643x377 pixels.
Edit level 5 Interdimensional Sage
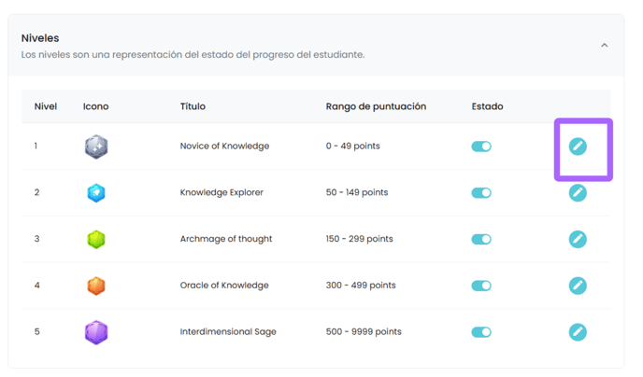[578, 332]
